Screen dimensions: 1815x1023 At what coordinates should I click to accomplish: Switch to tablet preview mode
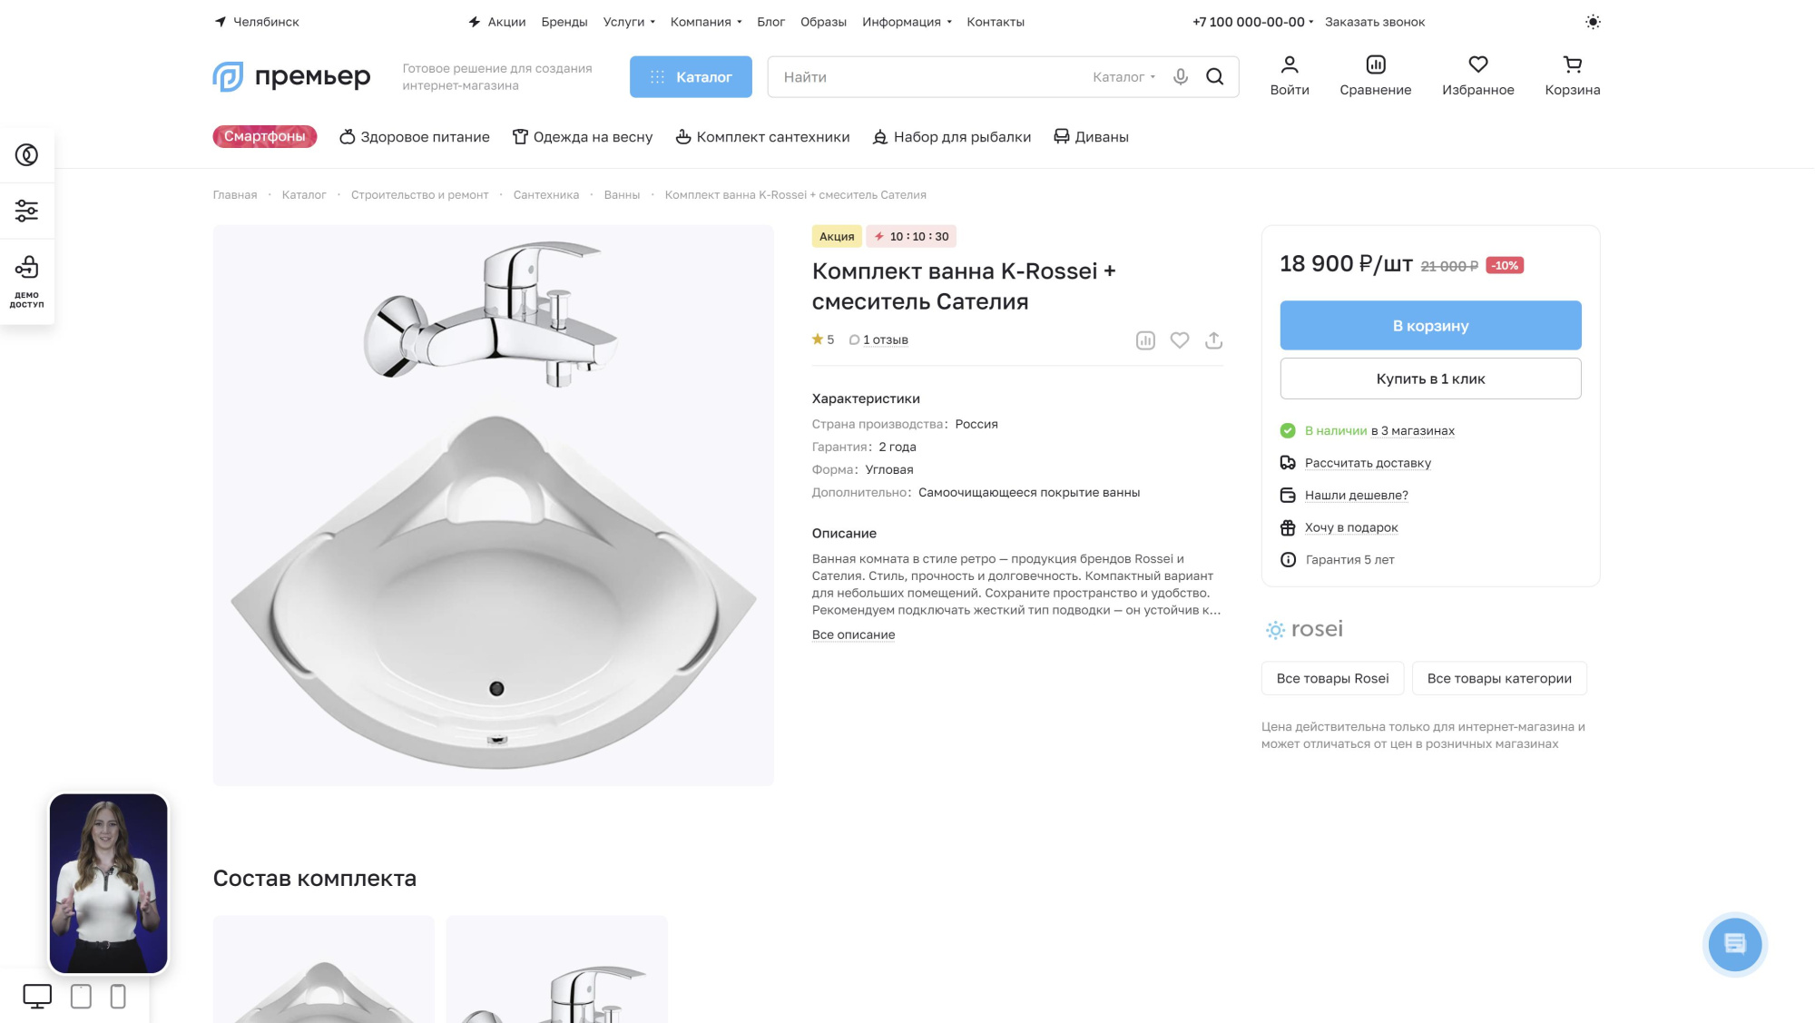81,997
